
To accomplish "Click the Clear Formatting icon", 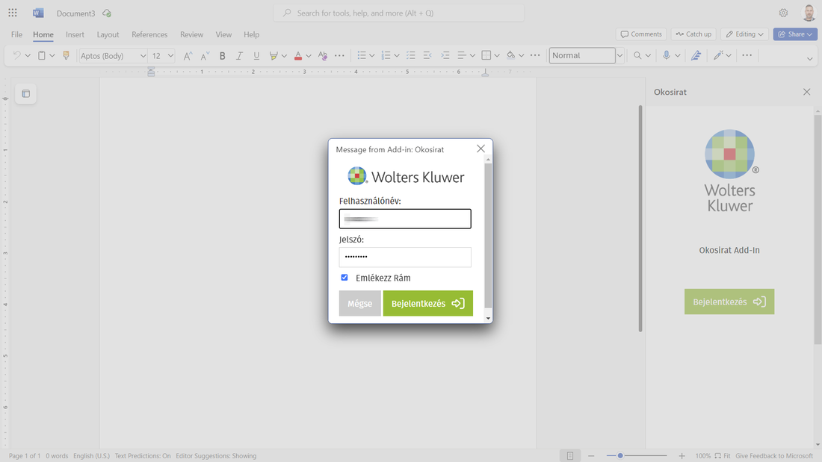I will click(323, 56).
